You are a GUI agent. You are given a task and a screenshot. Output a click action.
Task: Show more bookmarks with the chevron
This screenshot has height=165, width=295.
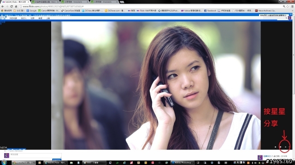click(x=293, y=11)
